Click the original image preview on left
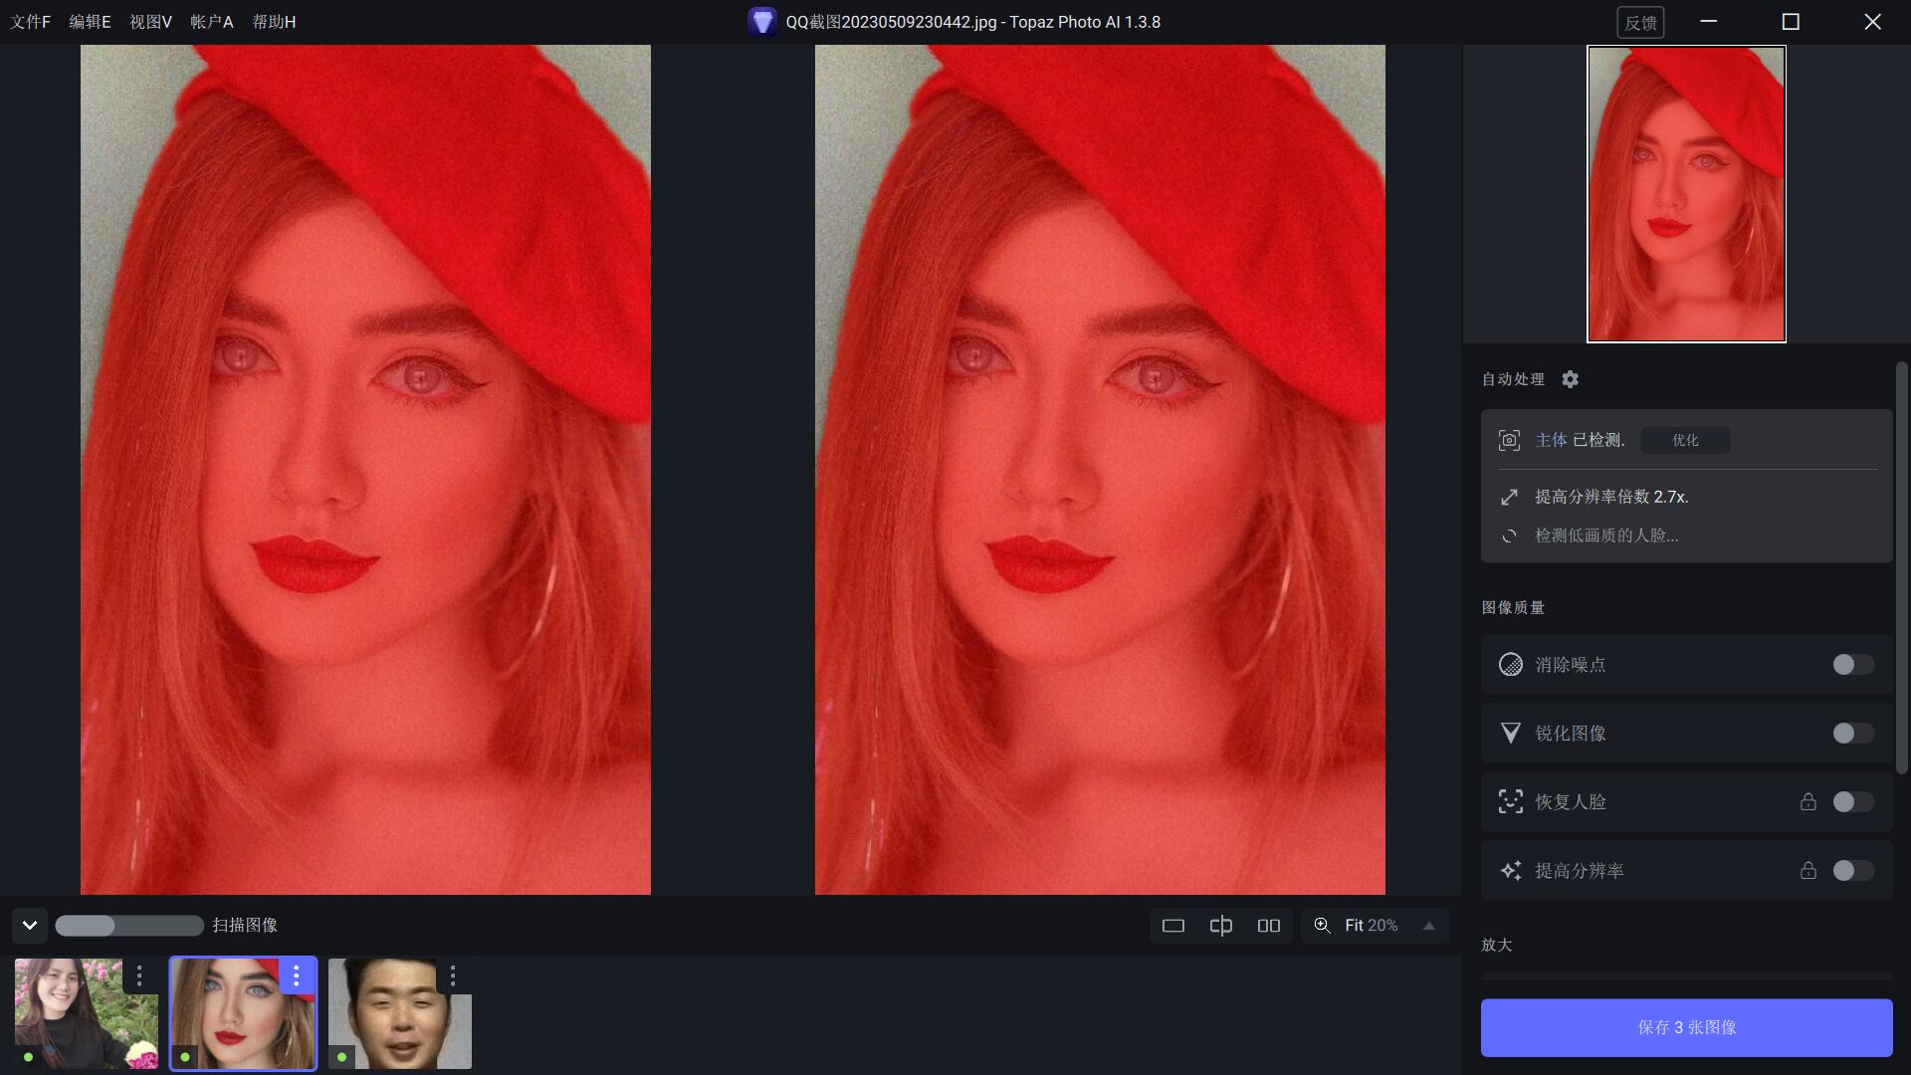 (365, 470)
